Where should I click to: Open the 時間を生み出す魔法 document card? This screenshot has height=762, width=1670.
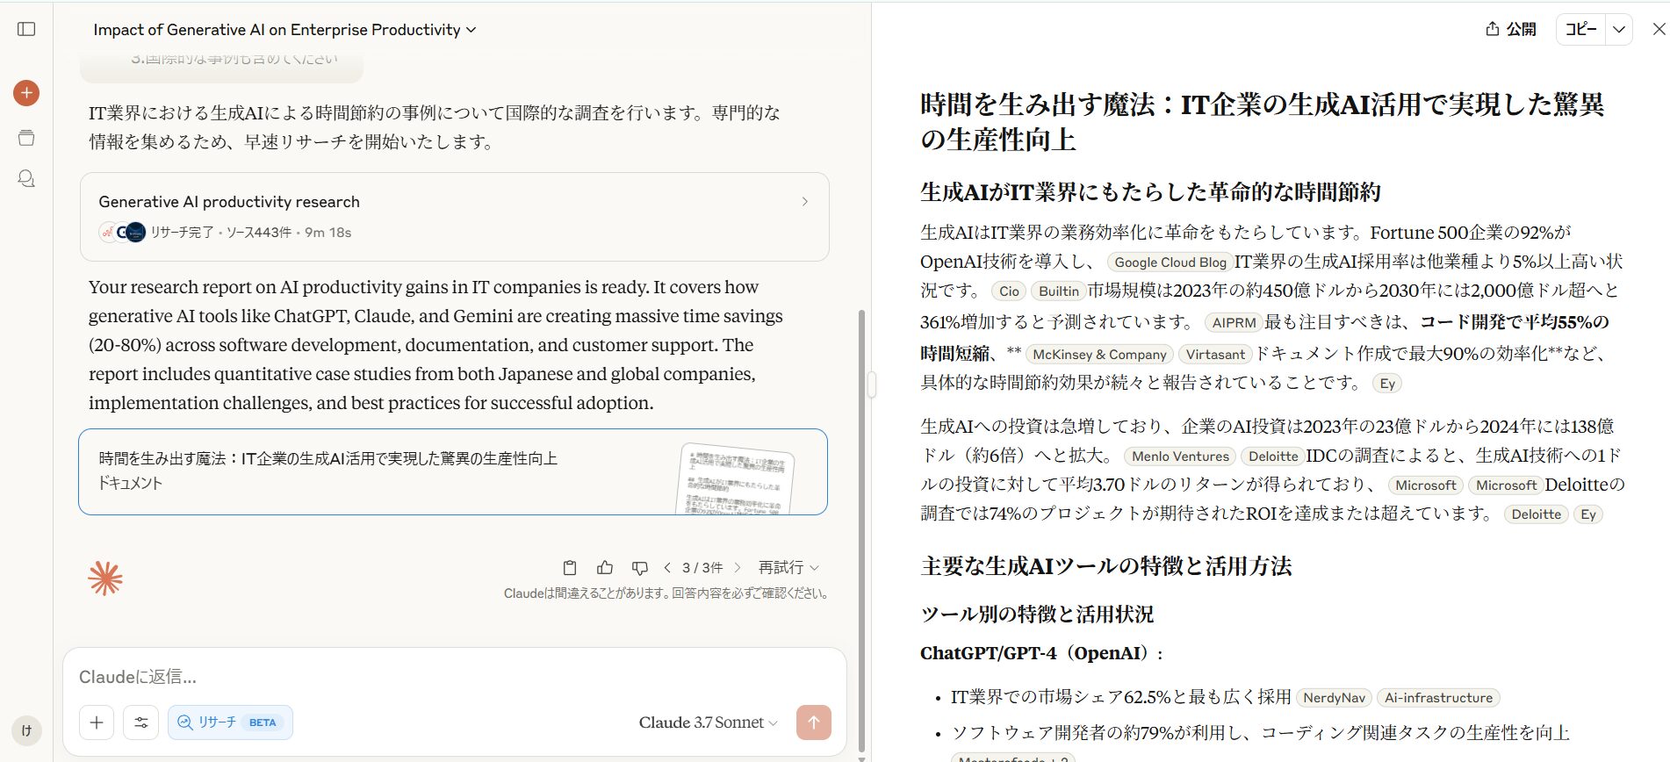point(453,472)
